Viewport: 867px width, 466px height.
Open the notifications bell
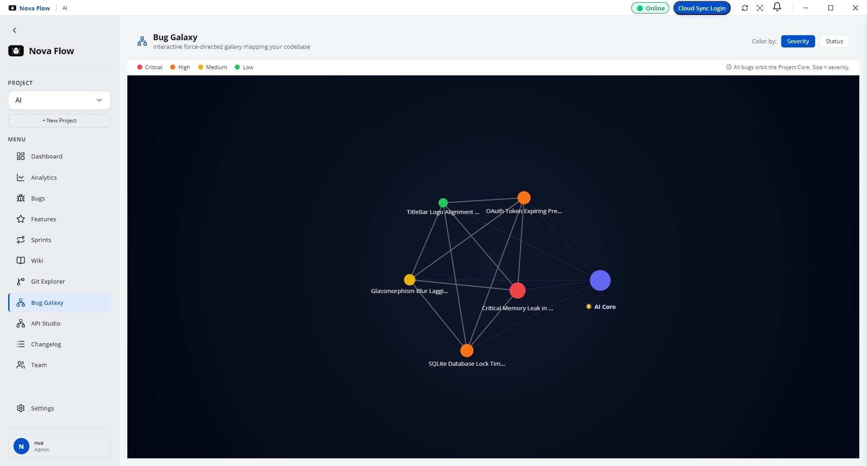(777, 7)
